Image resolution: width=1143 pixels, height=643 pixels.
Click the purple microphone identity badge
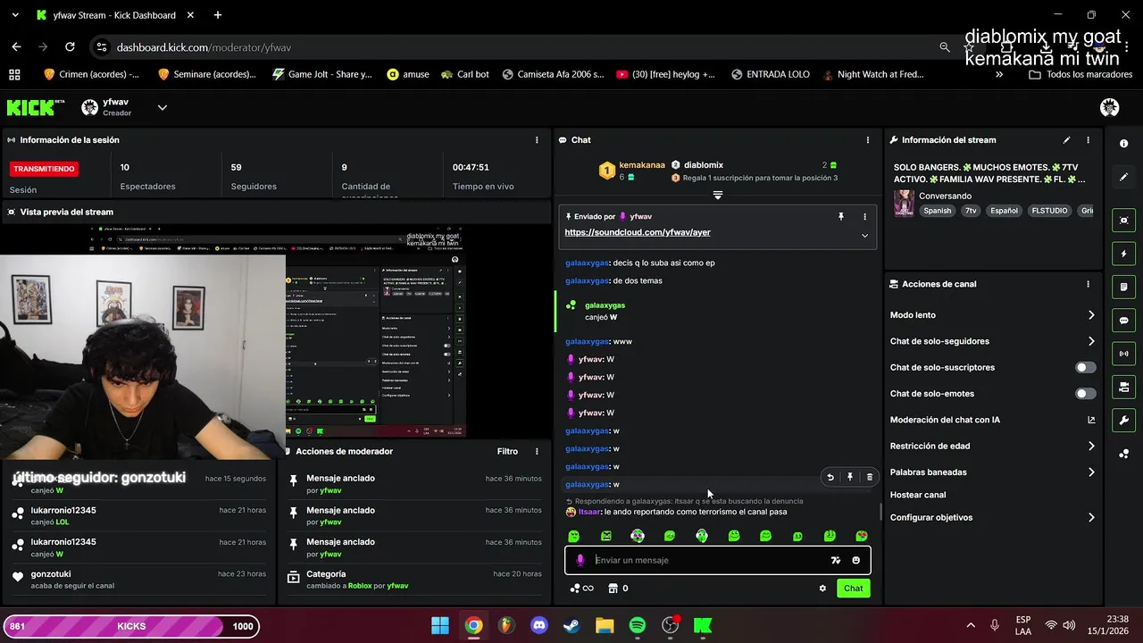tap(580, 560)
